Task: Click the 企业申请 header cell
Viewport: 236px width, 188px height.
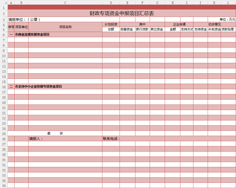Action: [179, 24]
